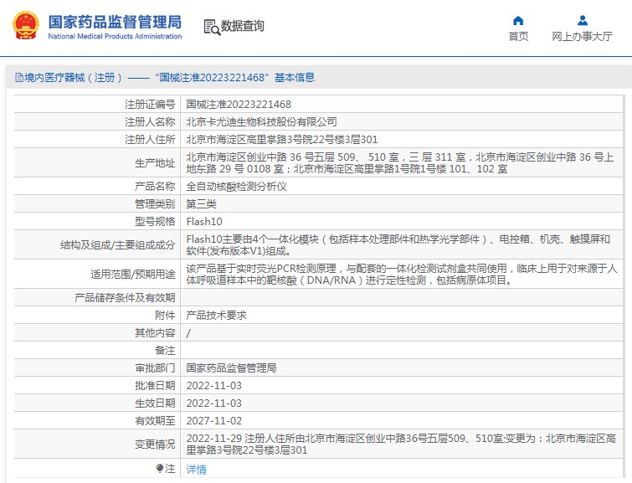Click attachment value 产品技术要求
The width and height of the screenshot is (632, 483).
217,316
